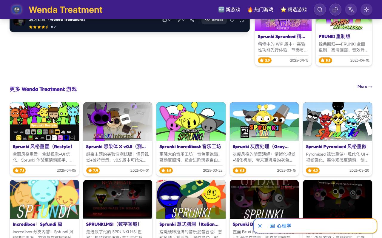Click the 7.1 star rating badge
Screen dimensions: 382x238
click(19, 170)
